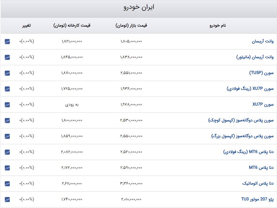Click the قیمت بازار (تومان) column header
This screenshot has width=277, height=208.
click(131, 26)
